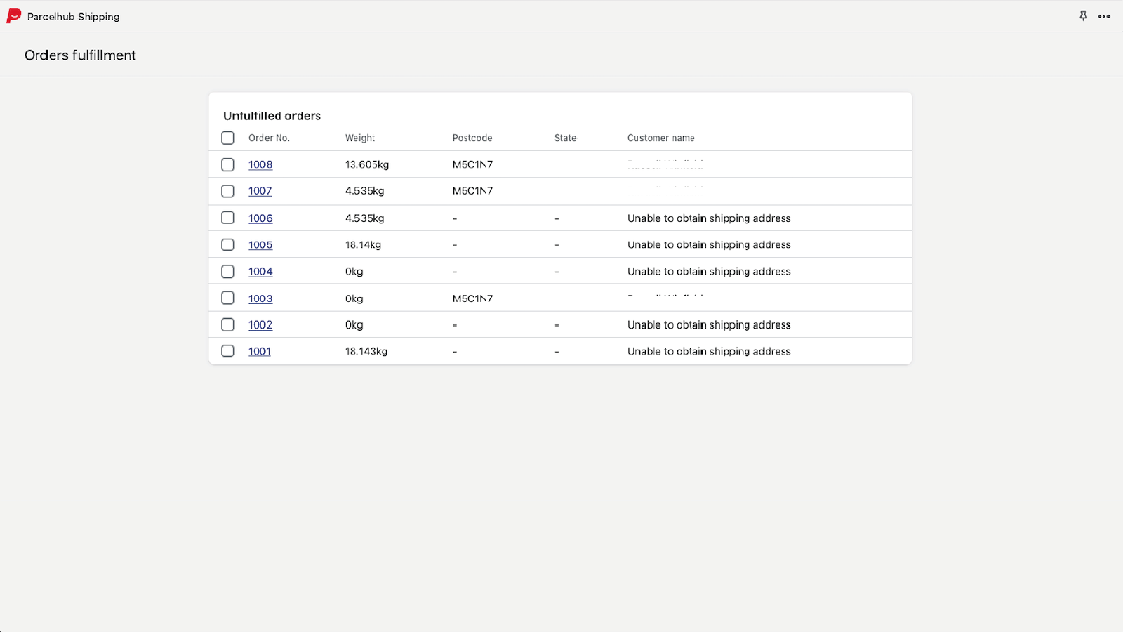This screenshot has width=1123, height=632.
Task: View order 1003 details link
Action: pyautogui.click(x=260, y=298)
